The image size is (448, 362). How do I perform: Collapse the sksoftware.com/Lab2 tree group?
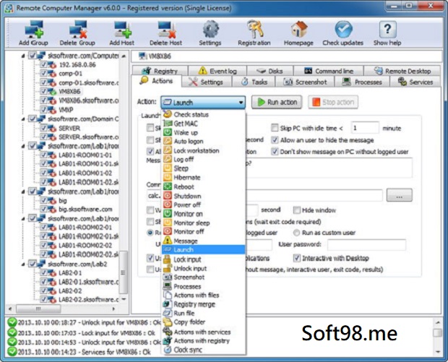pos(22,264)
